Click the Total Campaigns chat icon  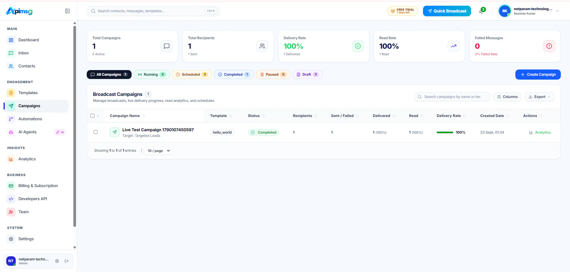[x=167, y=46]
